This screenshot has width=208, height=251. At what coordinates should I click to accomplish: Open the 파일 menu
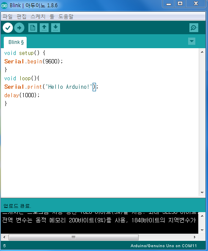pos(7,16)
